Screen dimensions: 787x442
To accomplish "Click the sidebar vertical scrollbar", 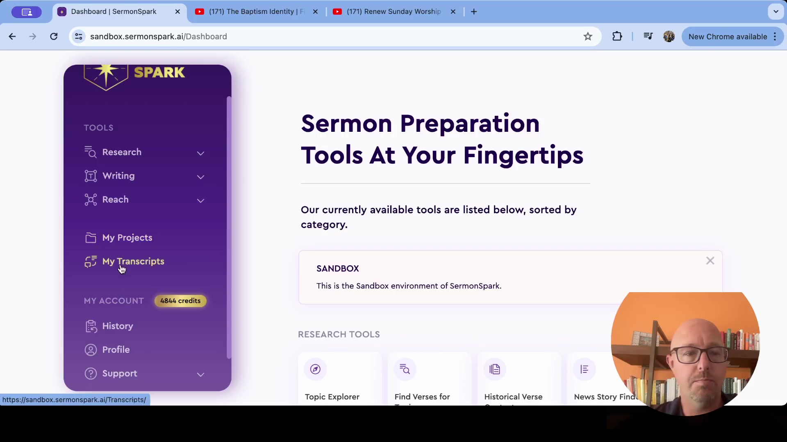I will (x=229, y=228).
